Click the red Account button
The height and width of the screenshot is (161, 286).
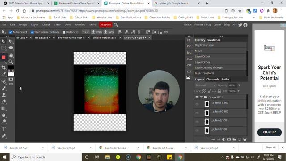click(105, 25)
